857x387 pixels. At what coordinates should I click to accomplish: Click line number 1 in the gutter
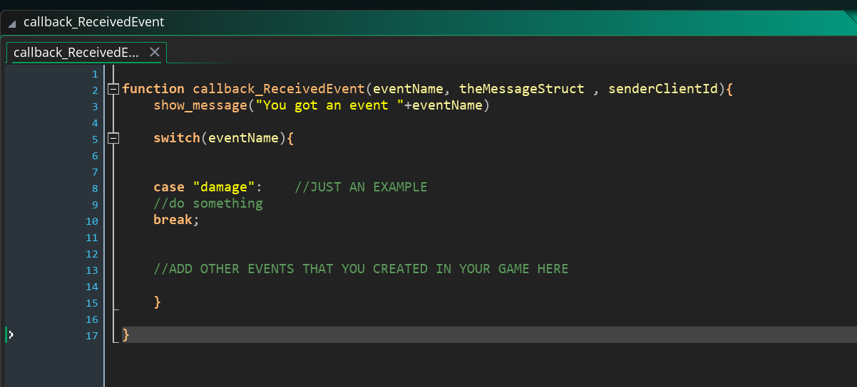[x=94, y=74]
